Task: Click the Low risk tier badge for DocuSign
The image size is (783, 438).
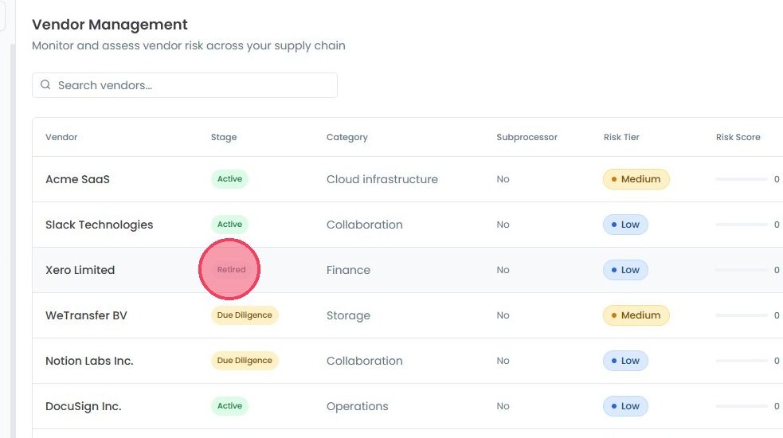Action: pos(626,406)
